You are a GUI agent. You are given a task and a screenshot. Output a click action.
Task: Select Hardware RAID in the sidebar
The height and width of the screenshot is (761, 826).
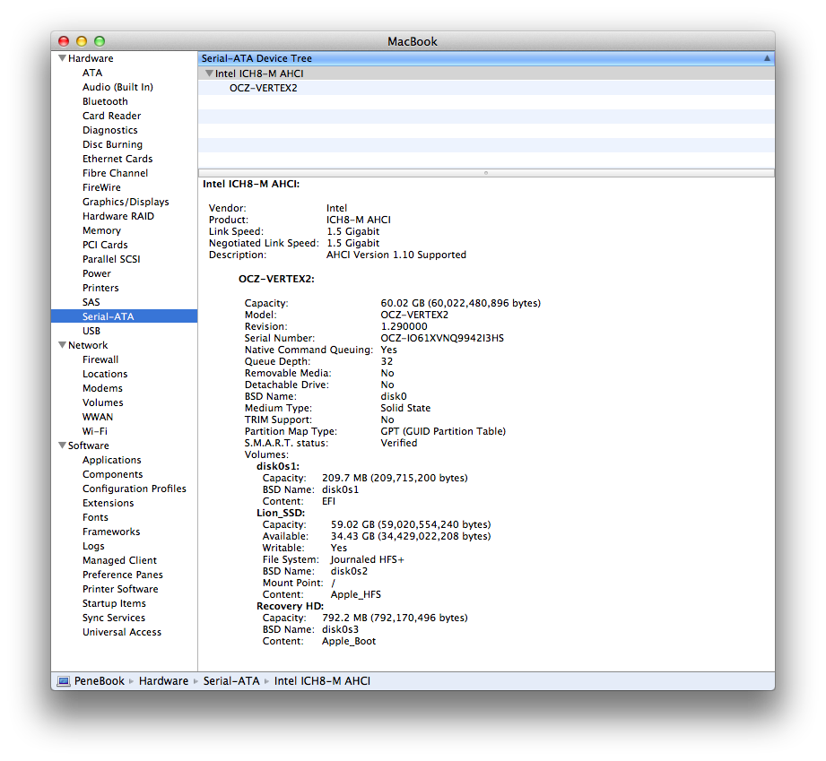tap(118, 216)
